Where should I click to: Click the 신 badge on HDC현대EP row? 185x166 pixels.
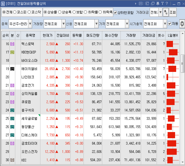[12, 52]
